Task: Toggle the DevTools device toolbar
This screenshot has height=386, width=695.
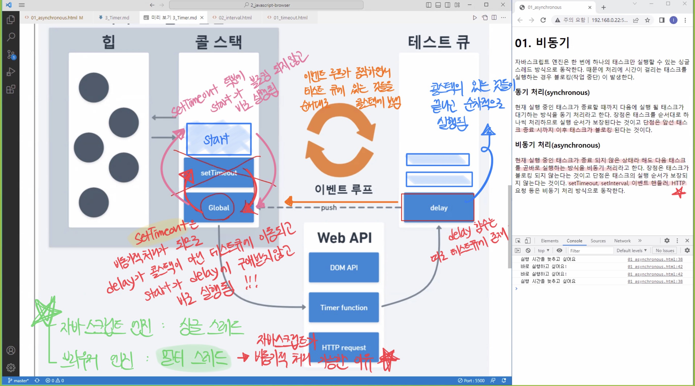Action: 528,241
